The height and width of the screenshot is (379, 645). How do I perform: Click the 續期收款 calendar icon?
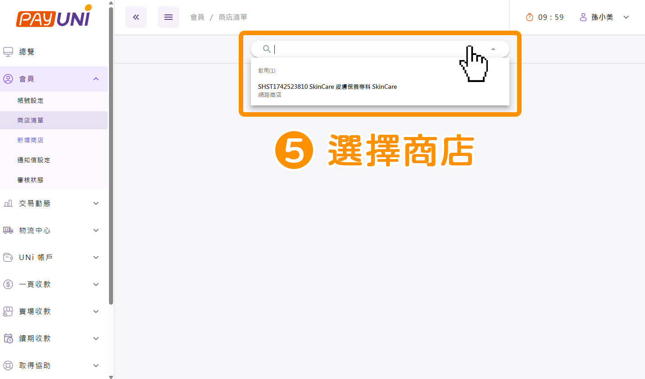(8, 338)
